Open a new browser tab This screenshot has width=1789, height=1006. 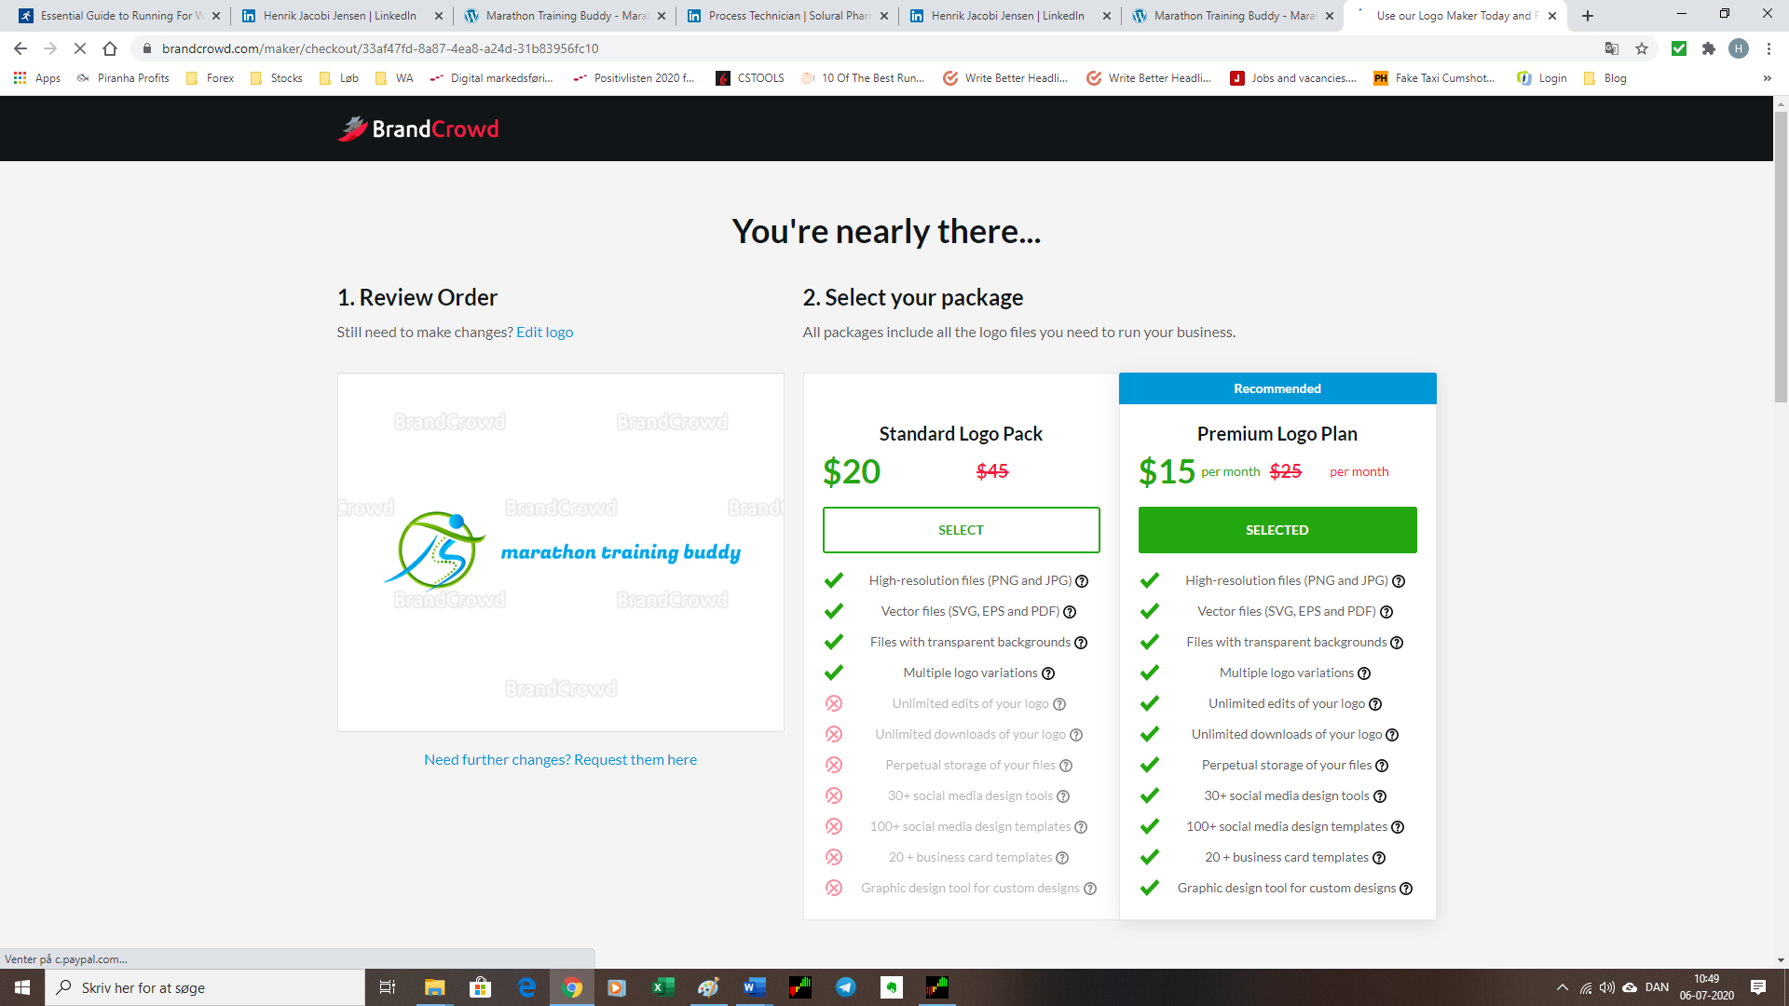click(1588, 16)
